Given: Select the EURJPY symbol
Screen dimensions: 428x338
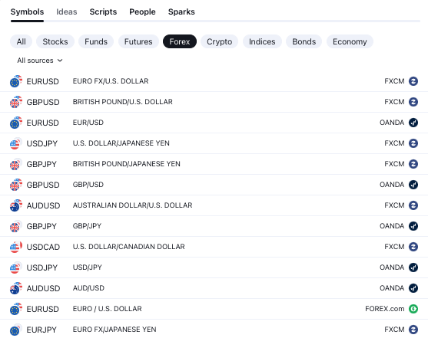Looking at the screenshot, I should (x=41, y=330).
